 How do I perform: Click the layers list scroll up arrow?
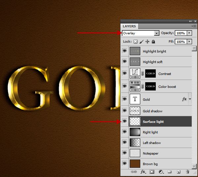(194, 49)
